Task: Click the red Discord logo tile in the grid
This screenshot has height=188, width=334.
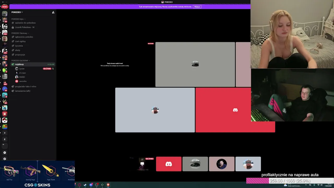Action: pos(235,110)
